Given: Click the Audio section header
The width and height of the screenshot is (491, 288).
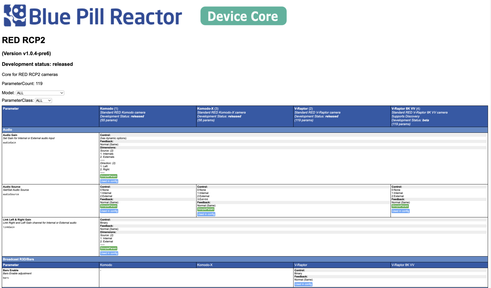Looking at the screenshot, I should point(245,130).
